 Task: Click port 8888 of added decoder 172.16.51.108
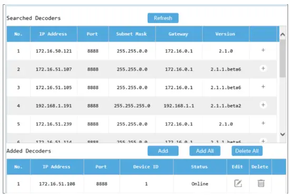click(102, 184)
